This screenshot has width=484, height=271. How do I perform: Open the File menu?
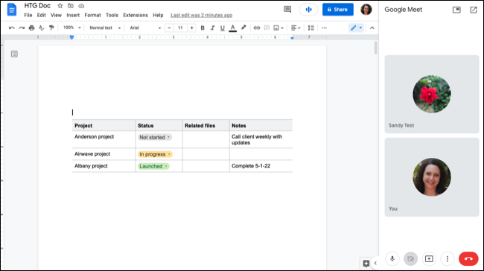[x=28, y=15]
